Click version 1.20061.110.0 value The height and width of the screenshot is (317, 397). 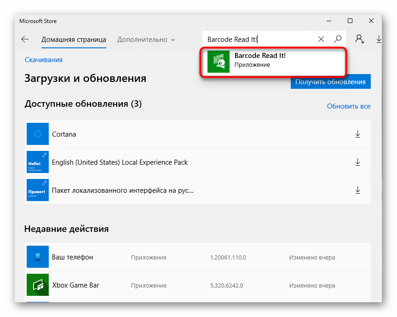coord(228,258)
